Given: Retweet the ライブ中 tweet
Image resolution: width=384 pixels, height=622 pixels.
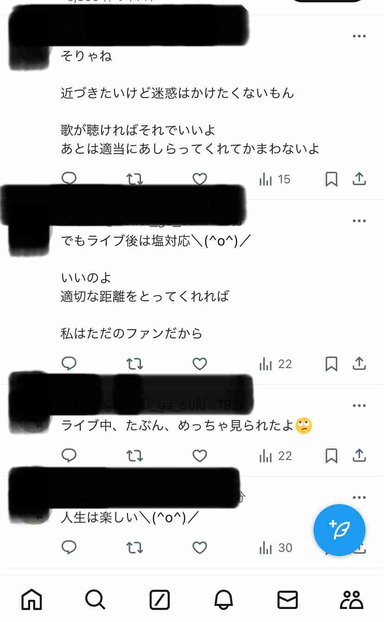Looking at the screenshot, I should coord(135,456).
